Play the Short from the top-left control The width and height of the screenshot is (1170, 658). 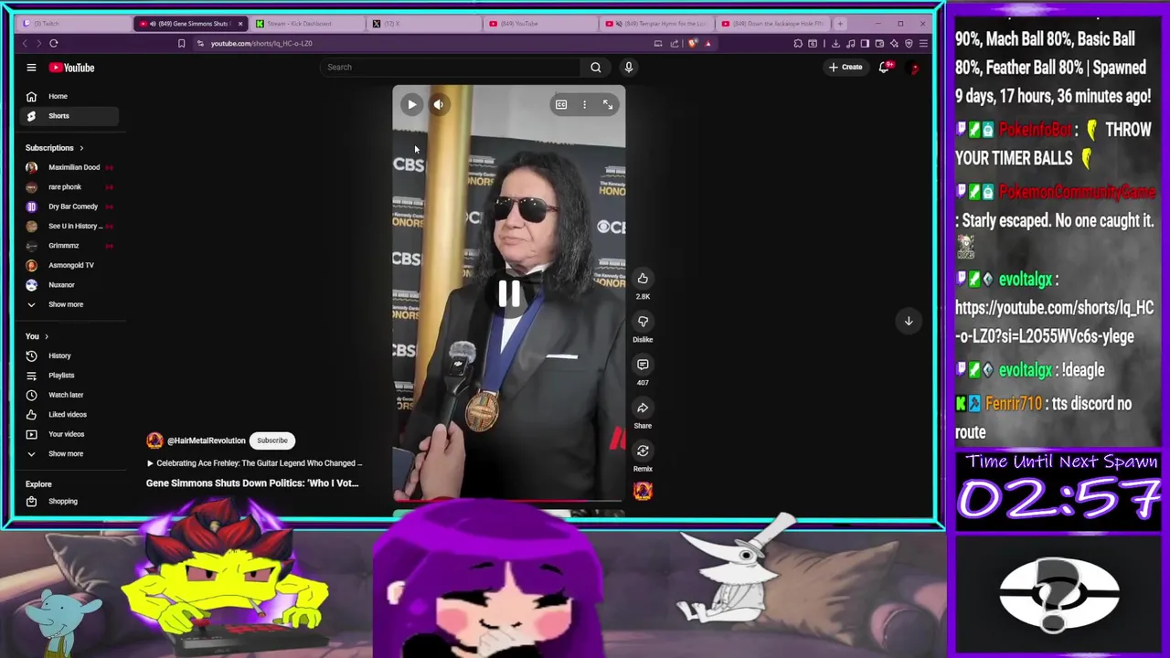pos(411,104)
